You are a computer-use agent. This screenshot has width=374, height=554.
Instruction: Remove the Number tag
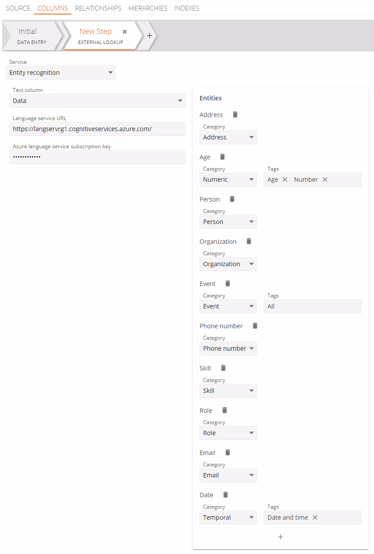[325, 180]
